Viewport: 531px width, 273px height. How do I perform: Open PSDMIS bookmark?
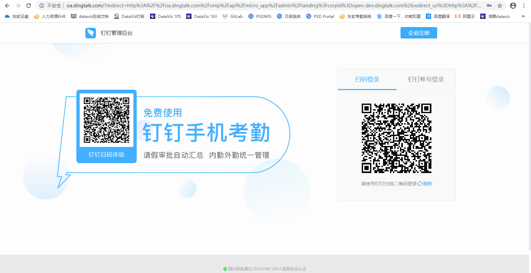[x=260, y=16]
